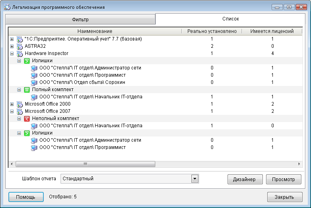Click the application icon in the title bar
Screen dimensions: 311x208
(x=7, y=7)
